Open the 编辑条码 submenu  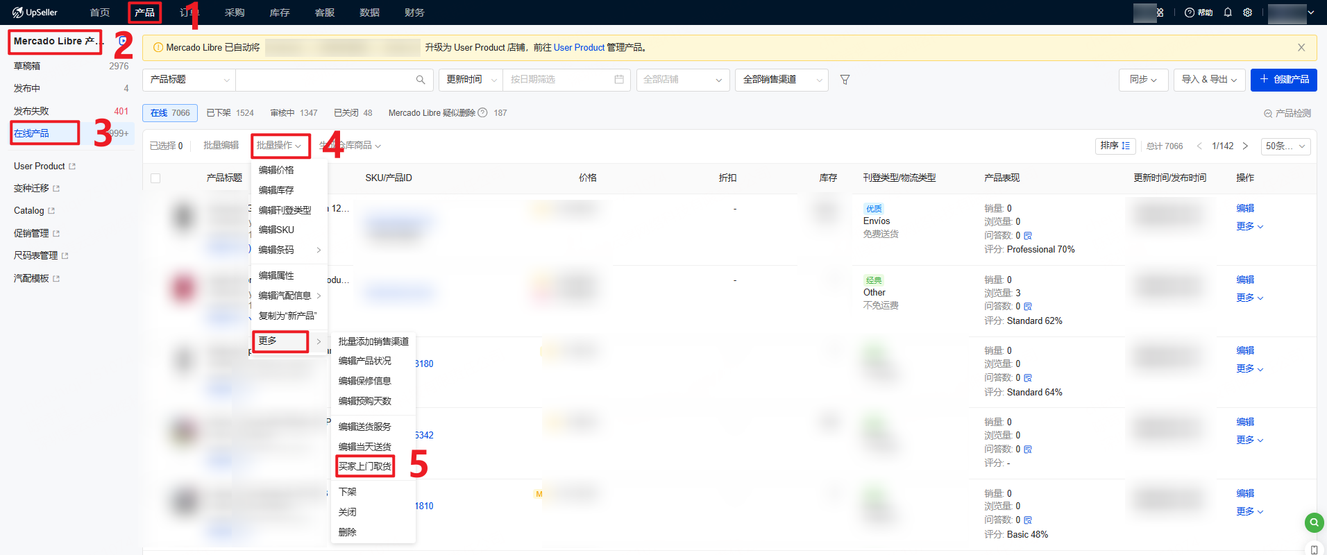(289, 250)
